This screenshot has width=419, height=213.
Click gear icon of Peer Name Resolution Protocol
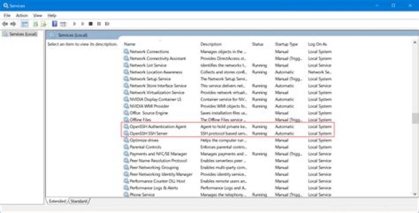tap(126, 161)
